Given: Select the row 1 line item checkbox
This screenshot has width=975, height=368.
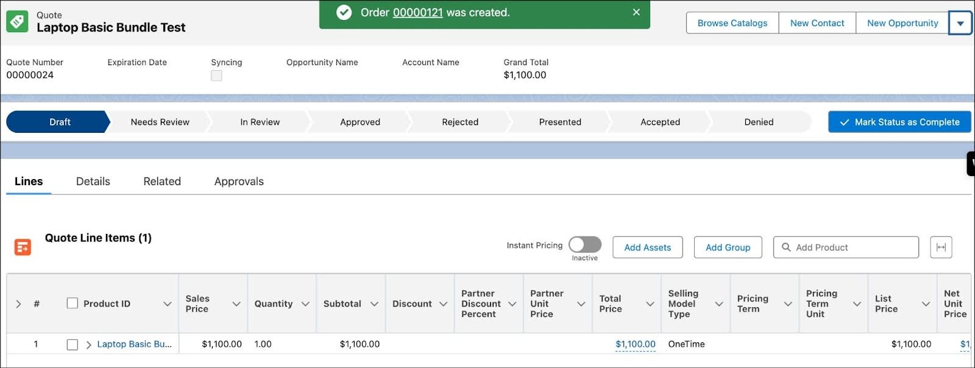Looking at the screenshot, I should pyautogui.click(x=73, y=345).
